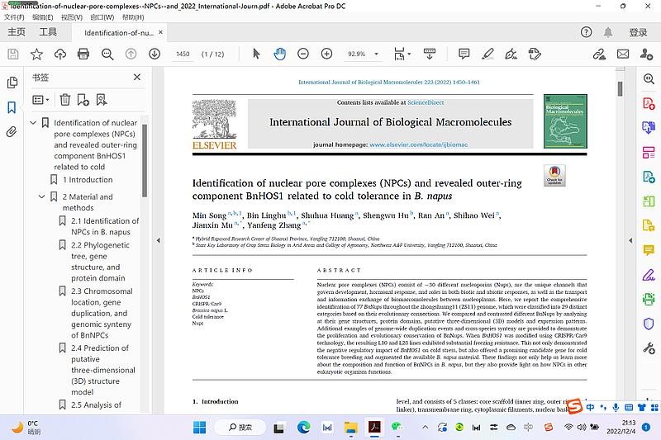
Task: Select the highlighter pen tool
Action: [487, 54]
